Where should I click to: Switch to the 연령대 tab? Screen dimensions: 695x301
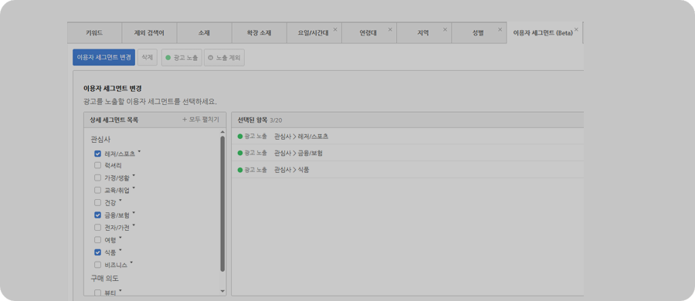click(368, 33)
